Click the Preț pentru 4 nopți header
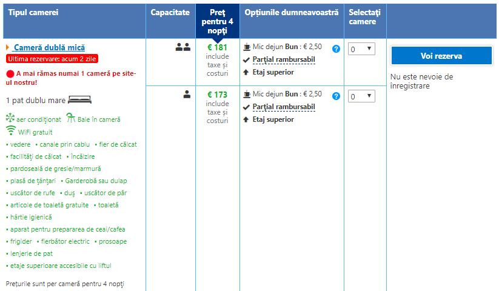Viewport: 499px width, 291px height. coord(217,22)
